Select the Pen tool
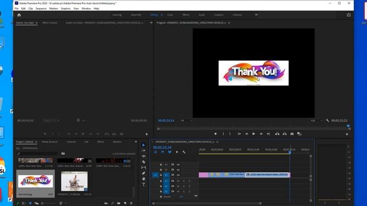This screenshot has width=367, height=206. (144, 173)
